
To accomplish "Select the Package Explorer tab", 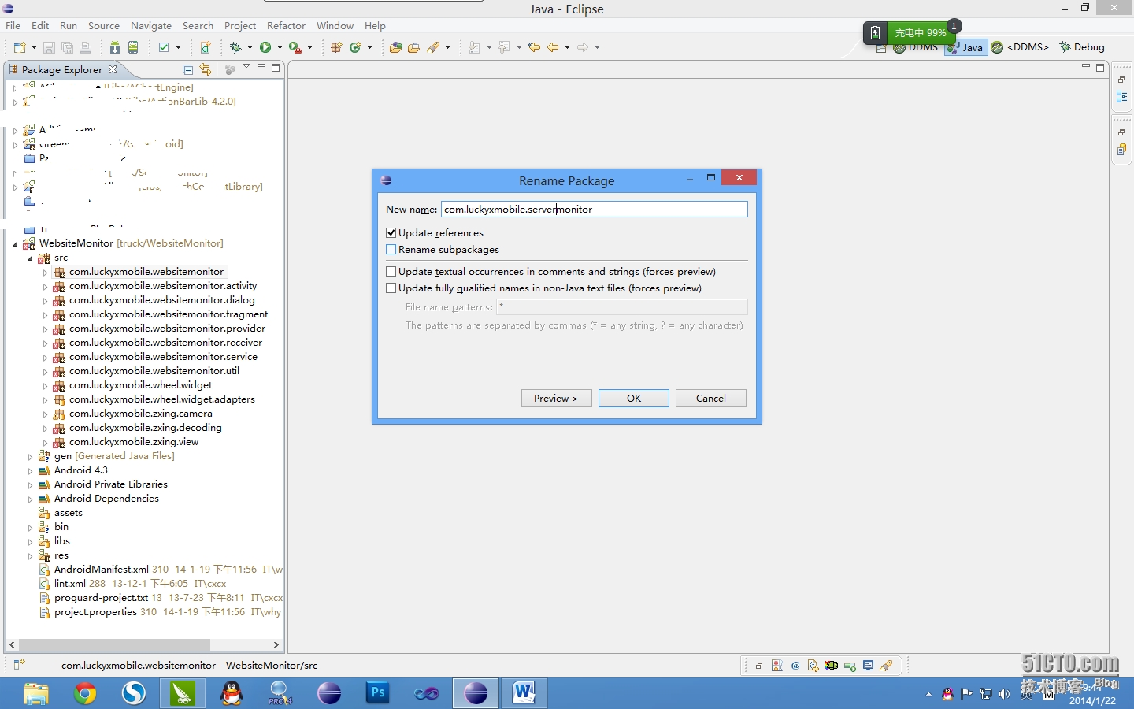I will coord(62,69).
